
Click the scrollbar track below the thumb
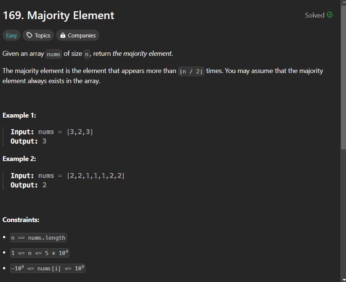point(343,213)
